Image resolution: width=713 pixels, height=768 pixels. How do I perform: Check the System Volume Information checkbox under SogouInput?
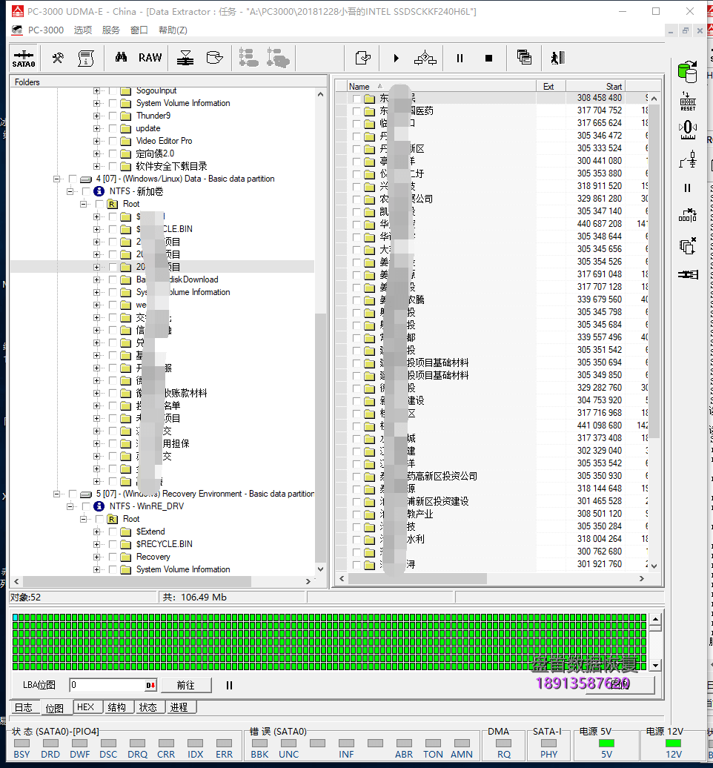[x=113, y=103]
